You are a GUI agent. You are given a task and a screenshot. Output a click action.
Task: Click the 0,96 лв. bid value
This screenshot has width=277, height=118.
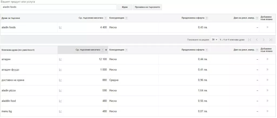pyautogui.click(x=203, y=80)
